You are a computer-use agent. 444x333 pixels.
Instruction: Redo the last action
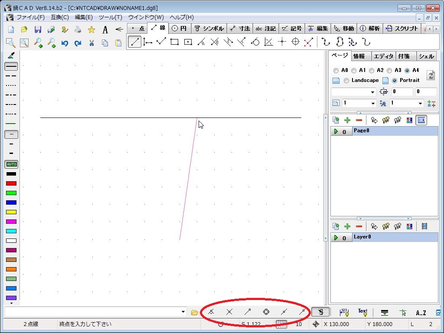click(x=78, y=43)
